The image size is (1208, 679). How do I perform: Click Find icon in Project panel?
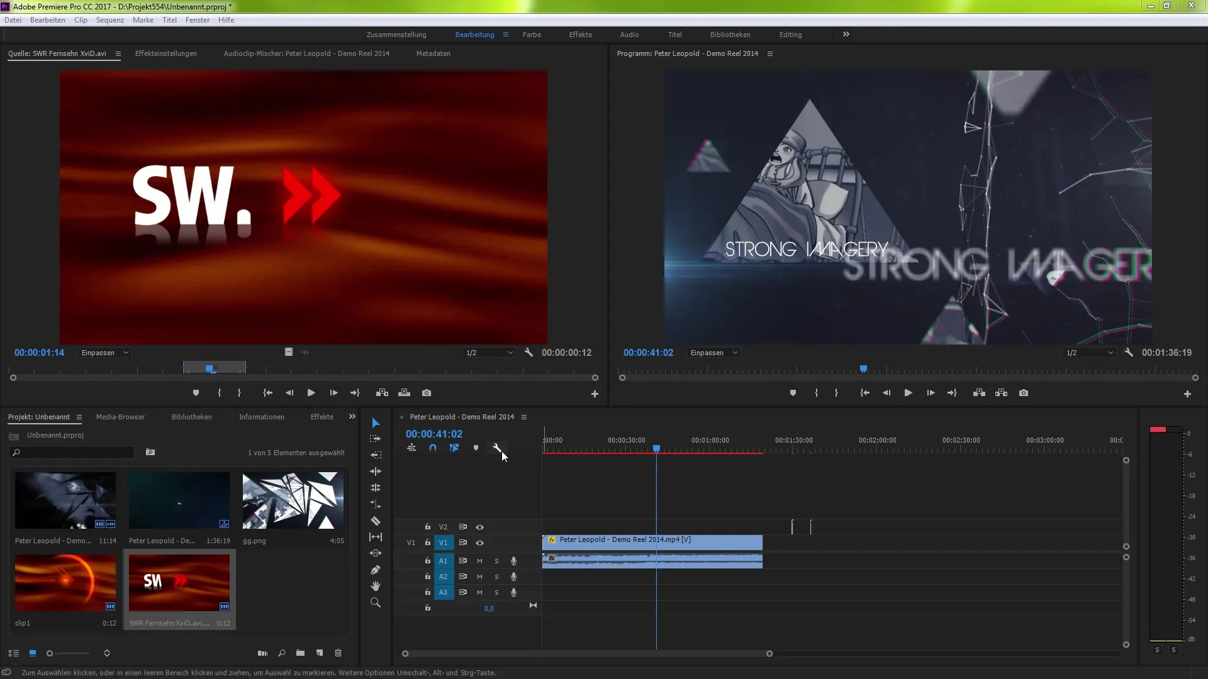click(282, 653)
